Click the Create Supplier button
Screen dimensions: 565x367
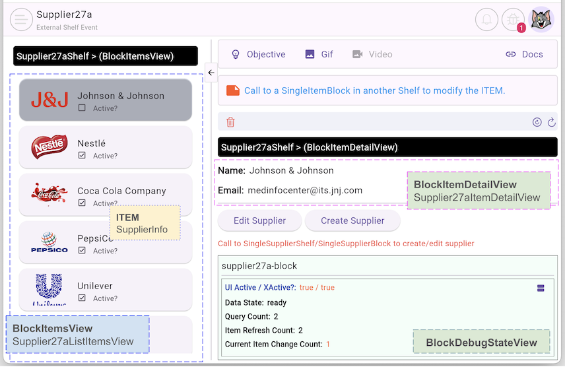[352, 220]
